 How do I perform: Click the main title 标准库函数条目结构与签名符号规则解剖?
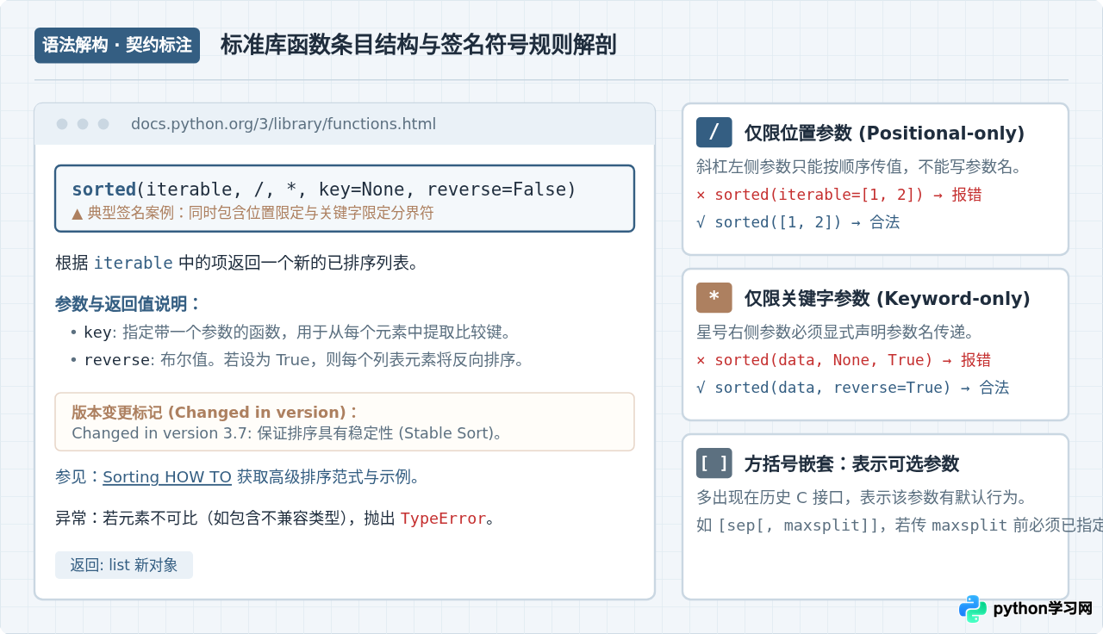(x=419, y=45)
